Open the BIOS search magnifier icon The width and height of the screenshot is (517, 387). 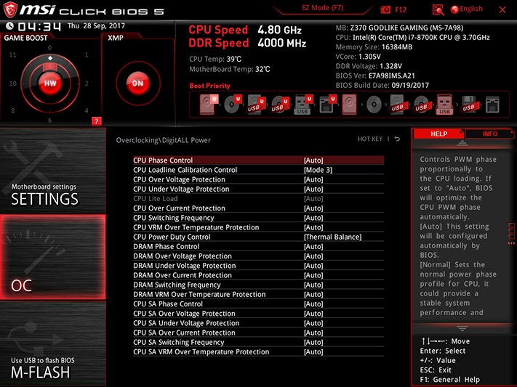(x=438, y=10)
